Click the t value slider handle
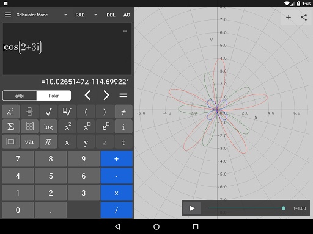The width and height of the screenshot is (313, 234). 284,208
